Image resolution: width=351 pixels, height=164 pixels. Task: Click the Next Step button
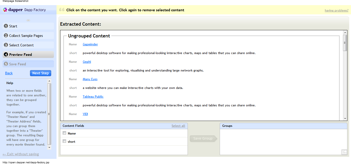(x=41, y=73)
